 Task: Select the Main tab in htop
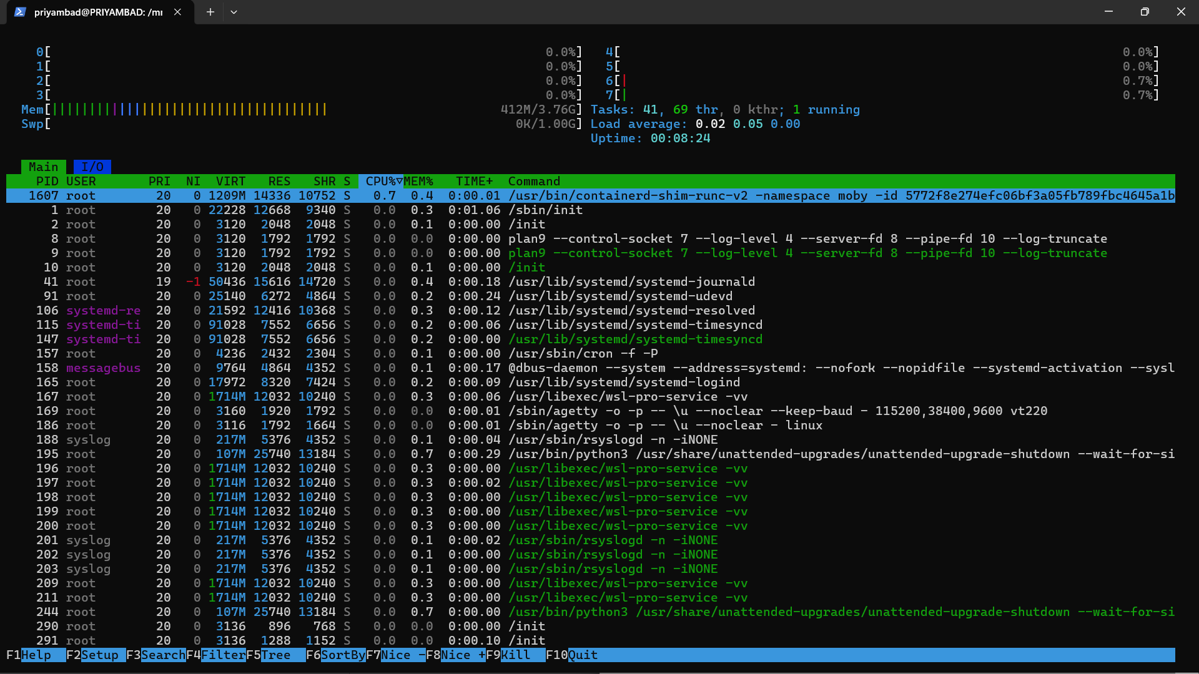pyautogui.click(x=43, y=167)
